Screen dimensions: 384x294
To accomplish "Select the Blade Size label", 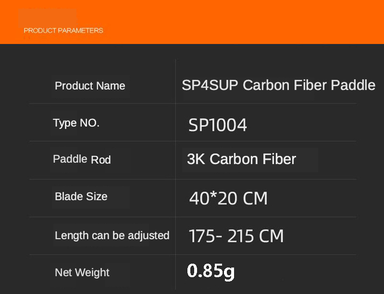I will tap(81, 196).
